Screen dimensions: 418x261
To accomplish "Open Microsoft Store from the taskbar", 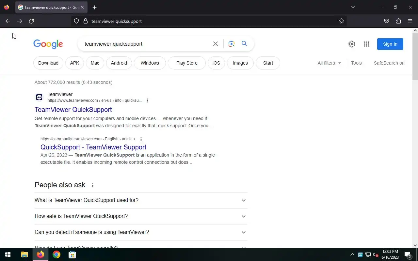I will click(x=72, y=254).
